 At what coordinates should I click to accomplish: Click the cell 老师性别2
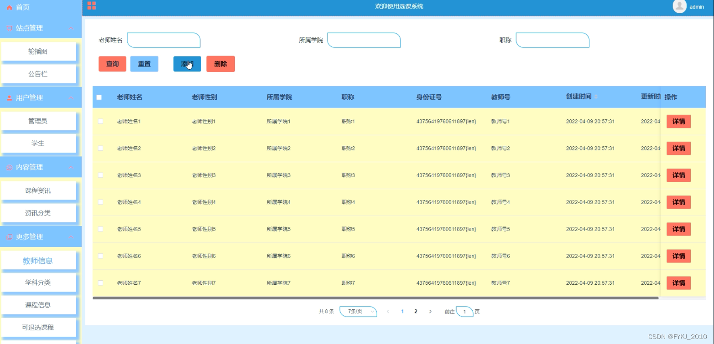[x=203, y=149]
